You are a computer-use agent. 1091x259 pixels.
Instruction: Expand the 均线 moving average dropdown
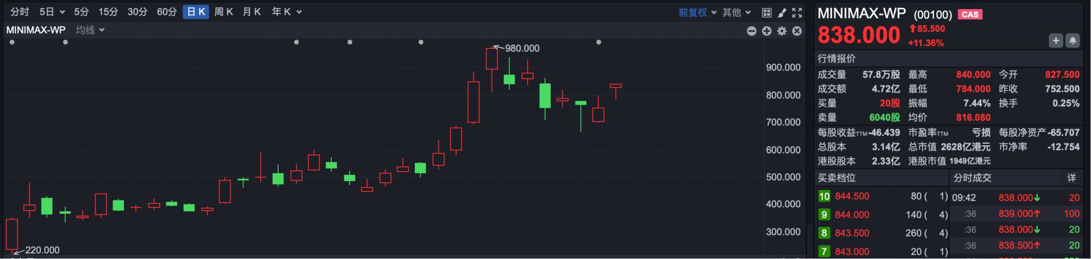coord(90,30)
